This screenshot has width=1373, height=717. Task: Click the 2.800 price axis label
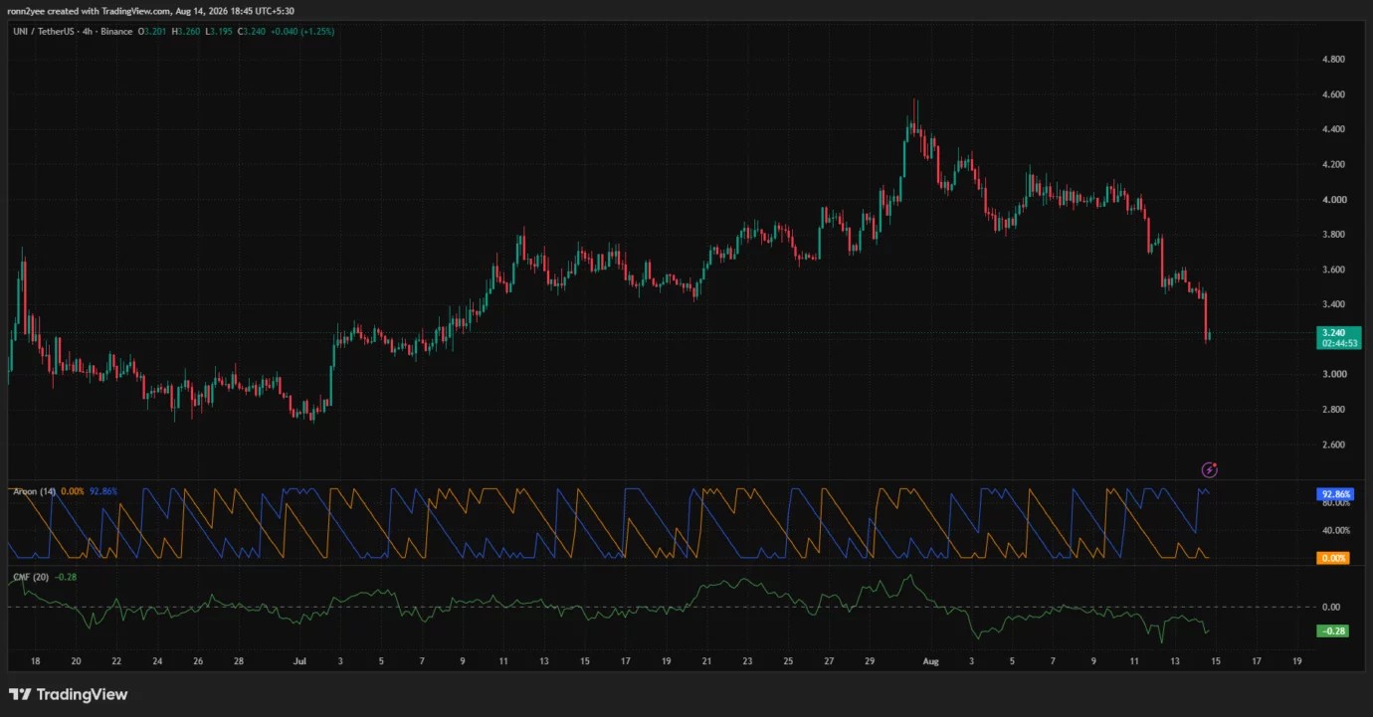pyautogui.click(x=1333, y=410)
